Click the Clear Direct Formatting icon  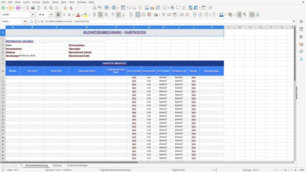(71, 8)
